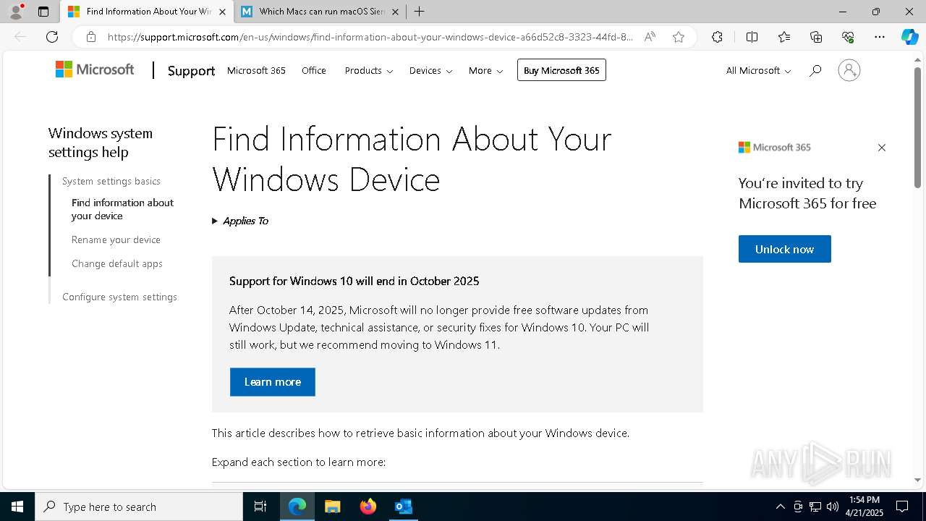Expand the More dropdown
Image resolution: width=926 pixels, height=521 pixels.
point(485,70)
